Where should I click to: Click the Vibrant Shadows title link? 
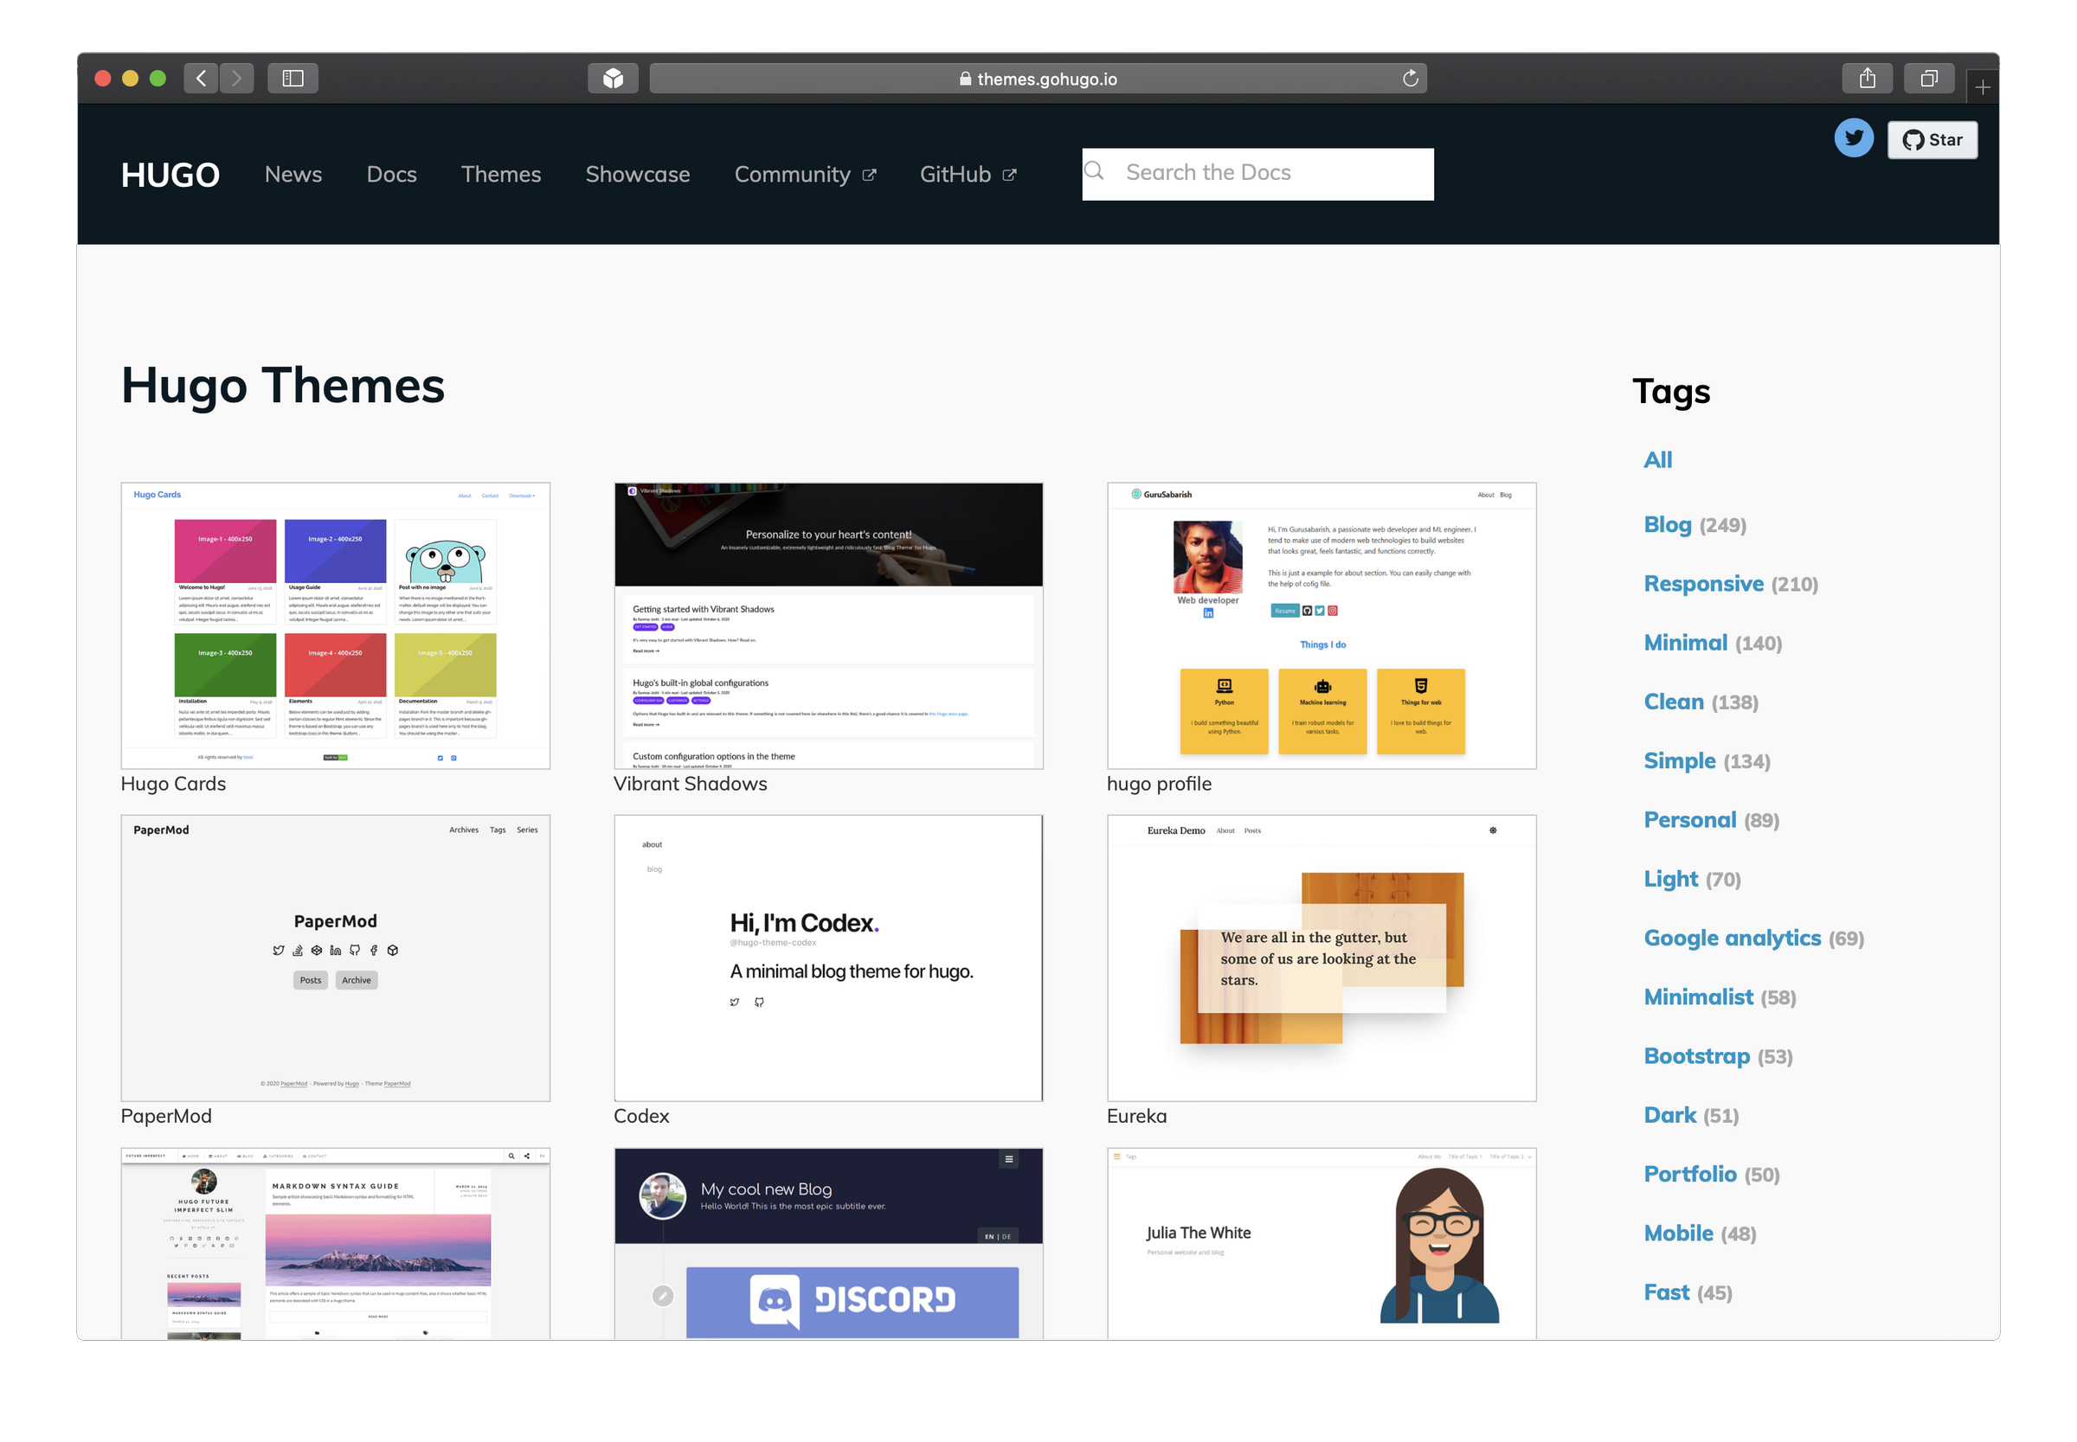click(691, 784)
